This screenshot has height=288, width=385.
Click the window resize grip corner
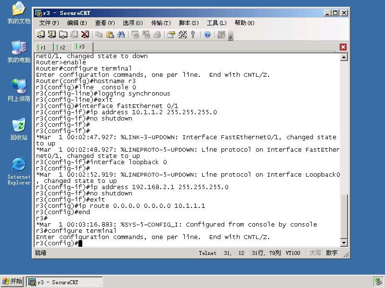(x=346, y=254)
